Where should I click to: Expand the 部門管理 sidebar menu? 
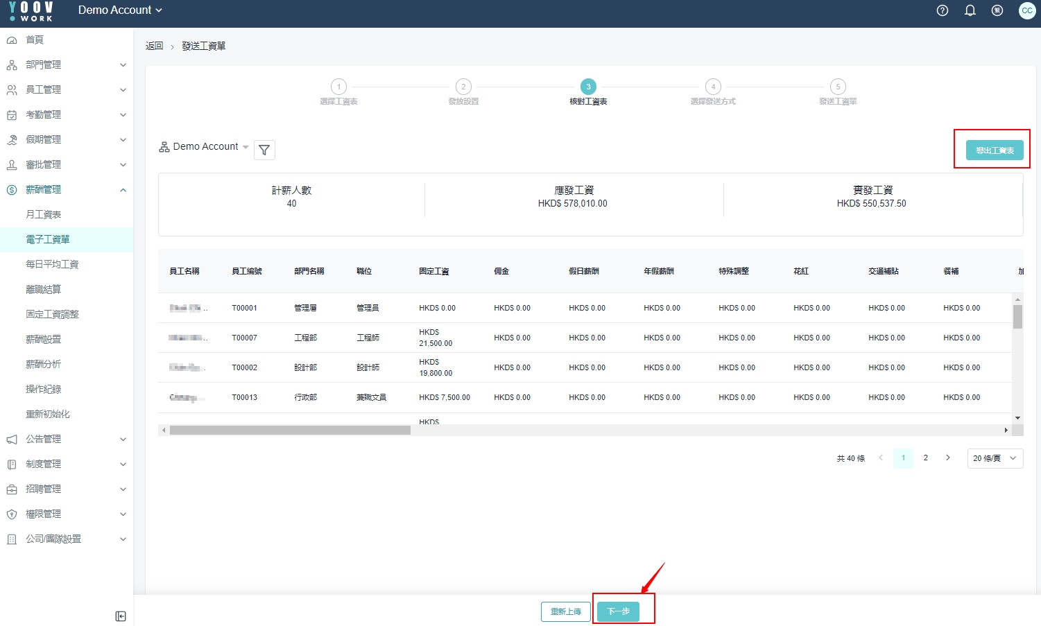pyautogui.click(x=67, y=65)
